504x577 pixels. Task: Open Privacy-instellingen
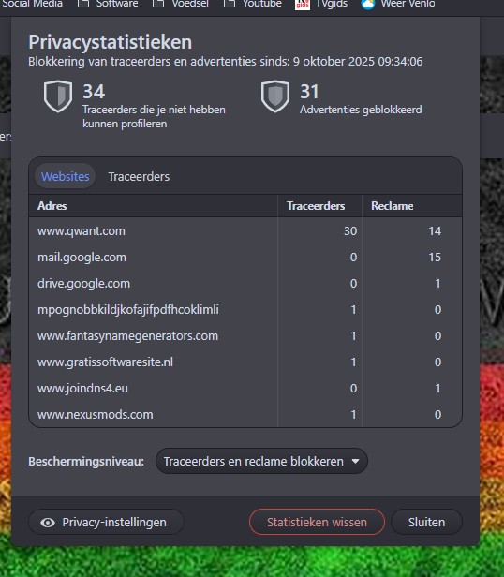pyautogui.click(x=106, y=522)
